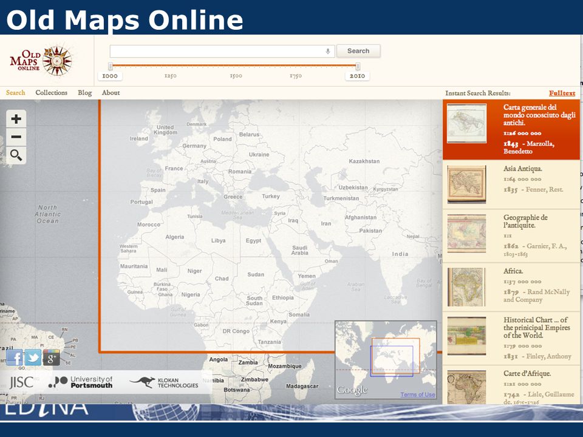583x437 pixels.
Task: Click the Search button
Action: pos(358,51)
